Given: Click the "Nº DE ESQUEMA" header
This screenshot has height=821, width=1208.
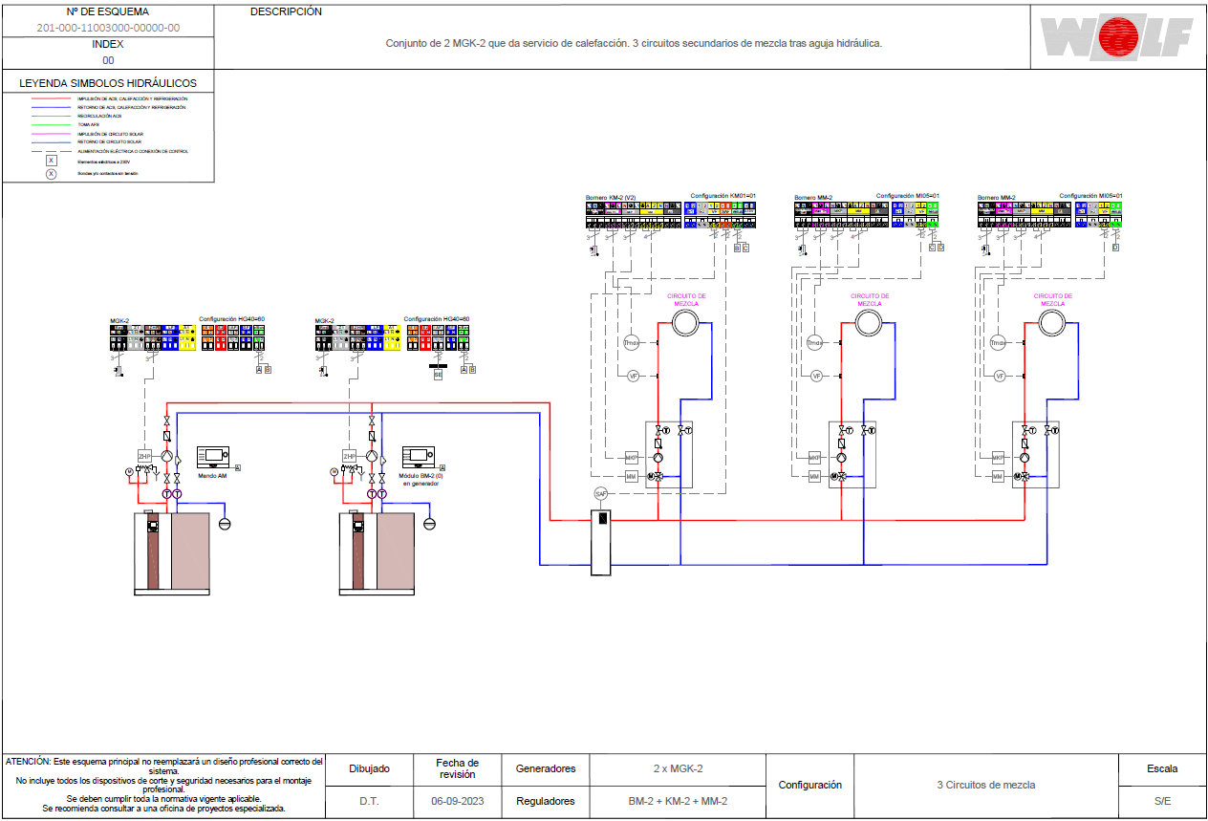Looking at the screenshot, I should 108,12.
